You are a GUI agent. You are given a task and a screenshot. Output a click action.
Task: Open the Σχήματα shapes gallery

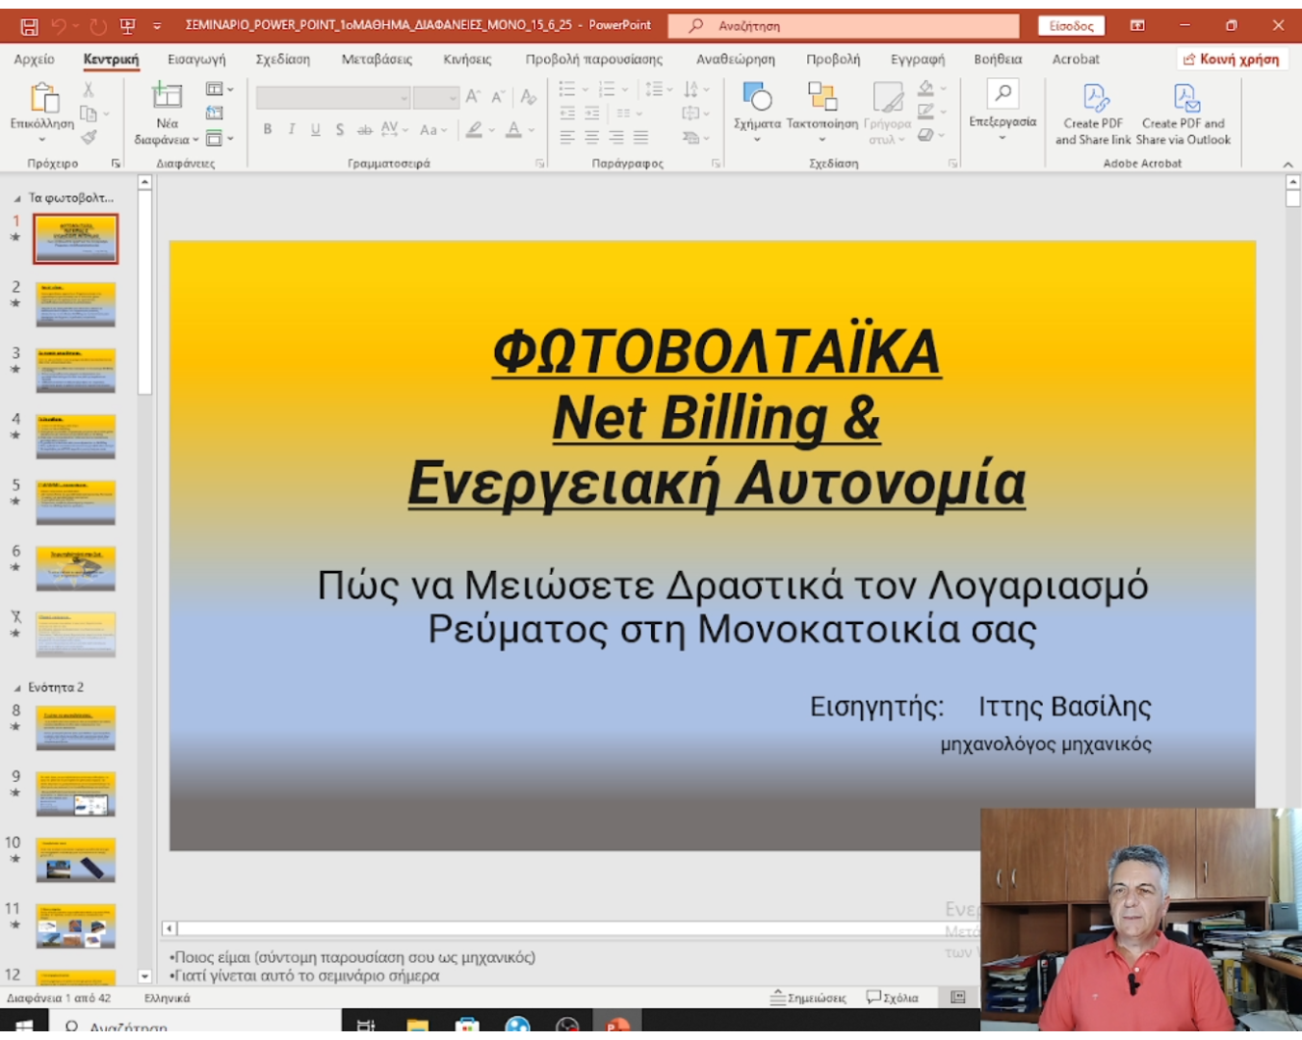point(757,97)
